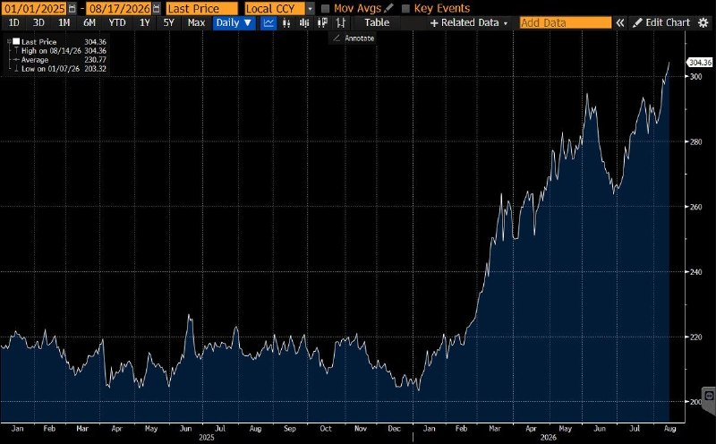Open the Local CCY currency dropdown arrow
This screenshot has width=716, height=444.
pos(310,9)
